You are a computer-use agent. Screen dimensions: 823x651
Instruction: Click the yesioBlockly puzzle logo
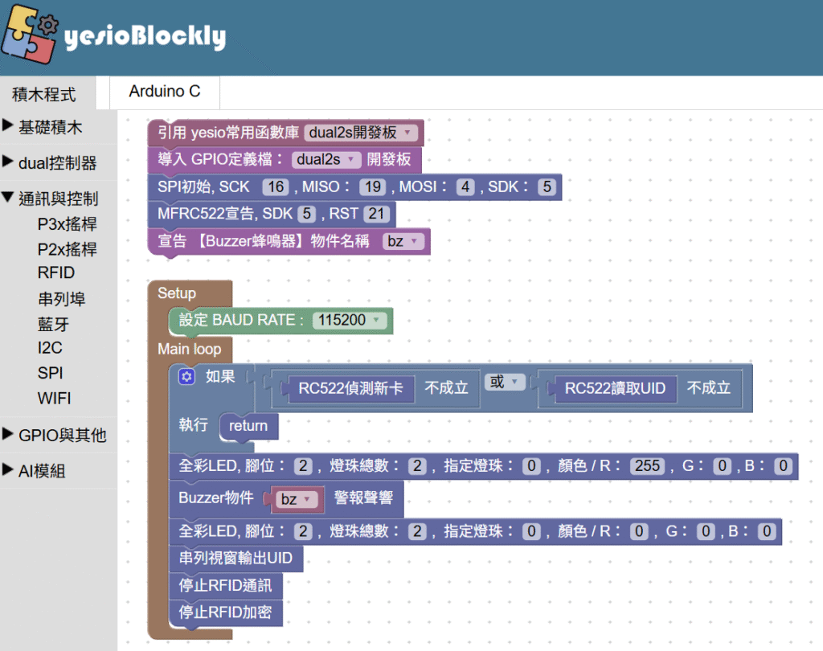tap(30, 35)
